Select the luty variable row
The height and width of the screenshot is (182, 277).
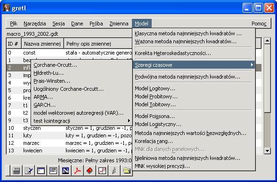pyautogui.click(x=69, y=135)
